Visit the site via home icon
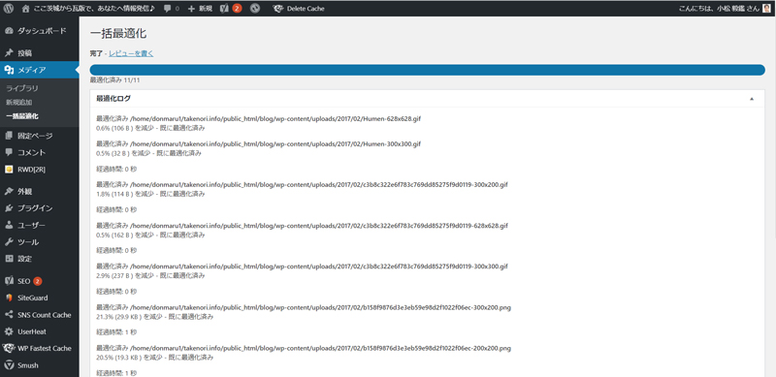Viewport: 776px width, 377px height. (x=26, y=9)
